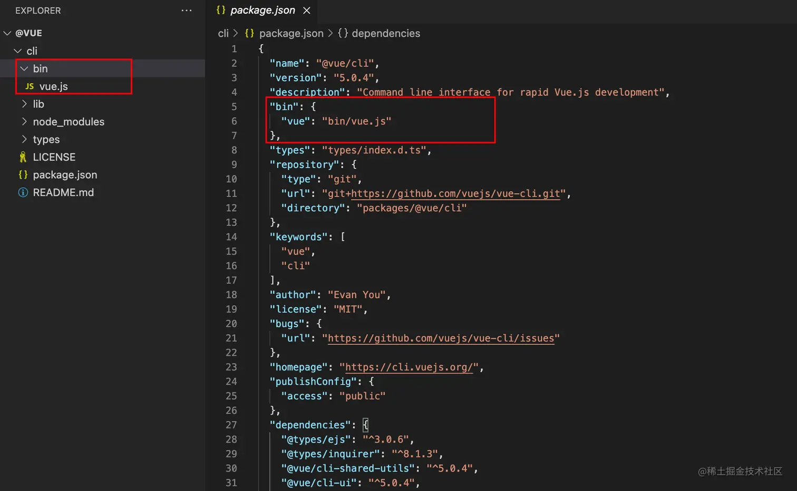The height and width of the screenshot is (491, 797).
Task: Click the "MIT" license value
Action: (348, 309)
